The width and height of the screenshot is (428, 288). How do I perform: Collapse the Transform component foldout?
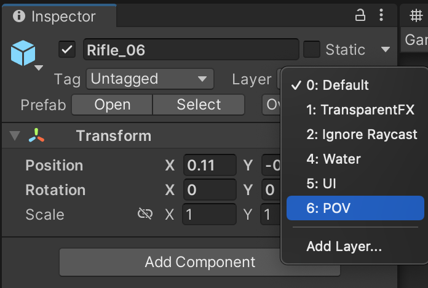coord(15,136)
